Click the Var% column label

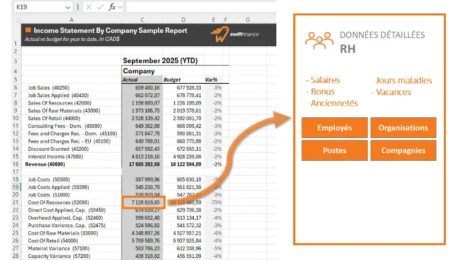click(211, 80)
